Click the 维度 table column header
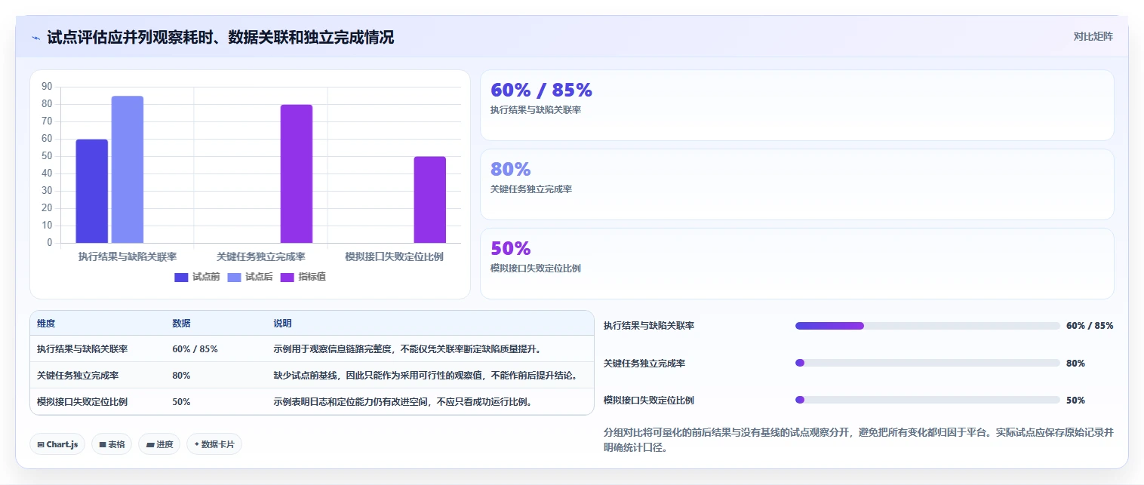This screenshot has height=485, width=1144. (x=46, y=323)
